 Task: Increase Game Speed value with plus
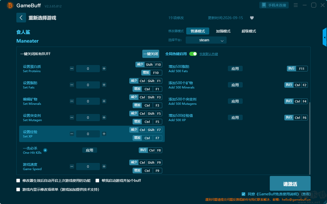[104, 167]
